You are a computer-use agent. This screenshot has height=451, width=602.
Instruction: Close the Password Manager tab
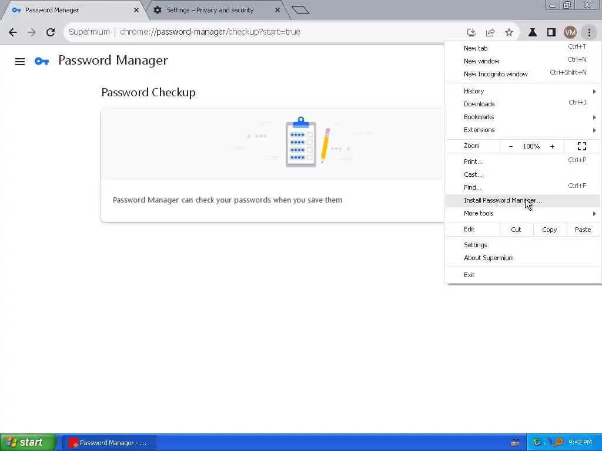pyautogui.click(x=136, y=10)
